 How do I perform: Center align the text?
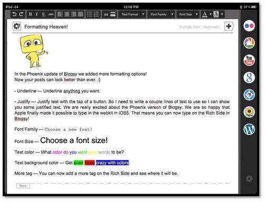(x=67, y=14)
